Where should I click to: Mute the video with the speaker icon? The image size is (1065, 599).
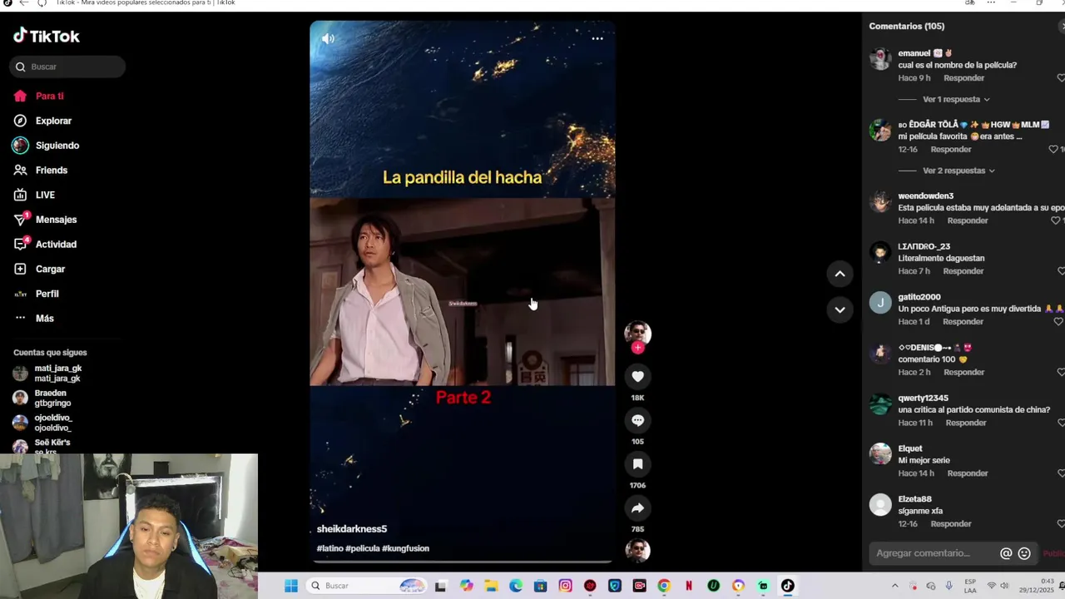328,38
